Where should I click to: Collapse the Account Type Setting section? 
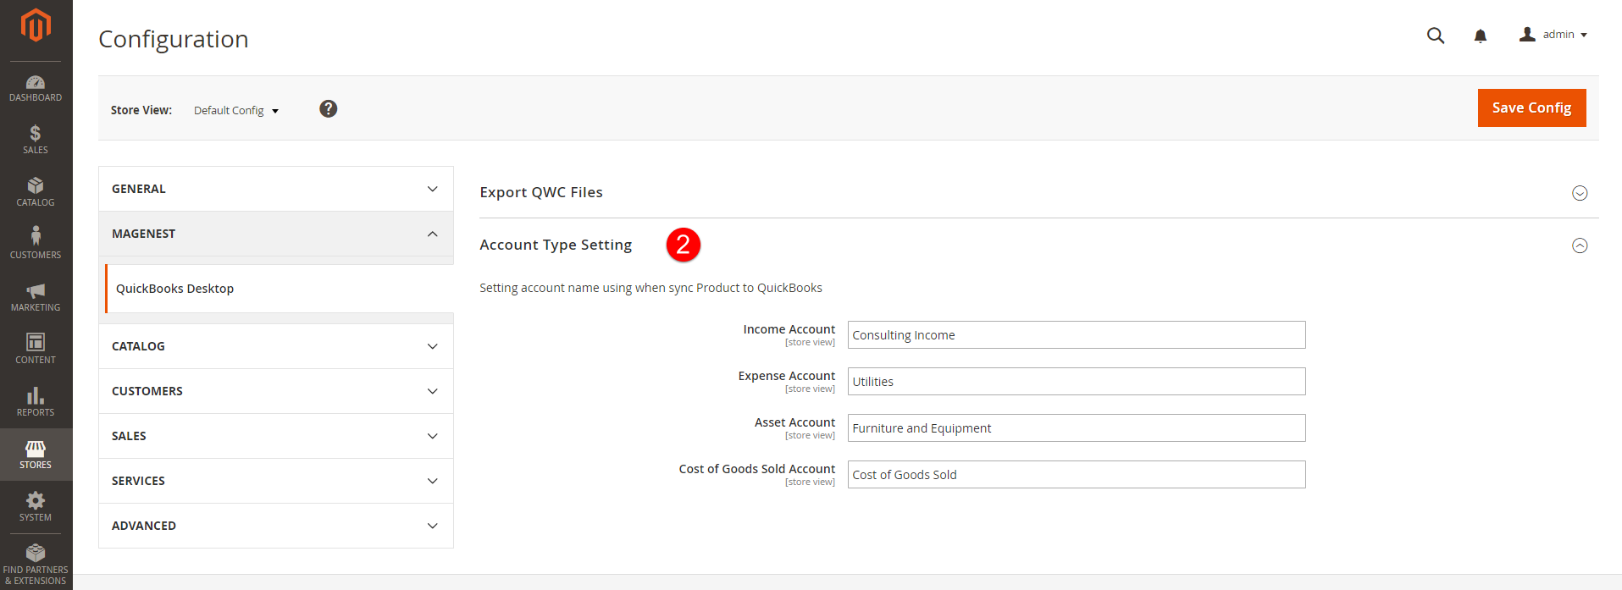[1579, 245]
